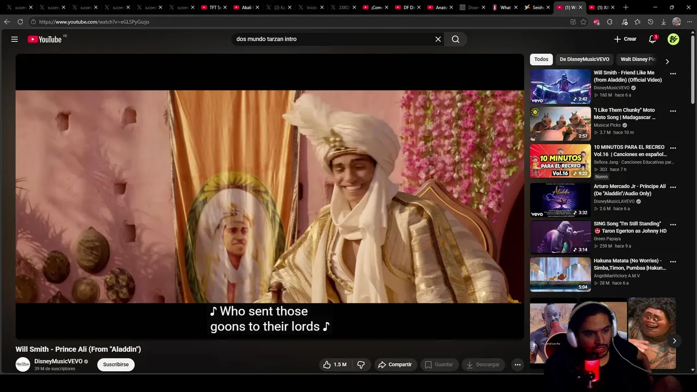697x392 pixels.
Task: Click the Crear create button
Action: click(x=625, y=39)
